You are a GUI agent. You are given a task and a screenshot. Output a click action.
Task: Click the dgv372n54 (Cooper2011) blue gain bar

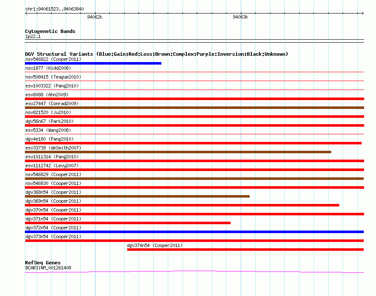tap(194, 232)
